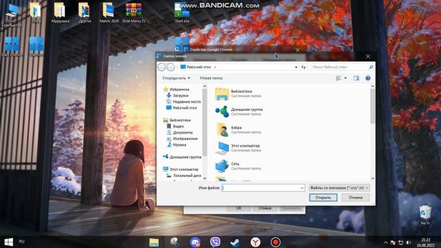
Task: Click the chevron after Рабочий стол in path
Action: click(215, 68)
